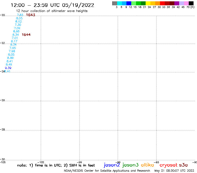The image size is (197, 173).
Task: Click the '70 (ft)' color scale label
Action: point(190,7)
